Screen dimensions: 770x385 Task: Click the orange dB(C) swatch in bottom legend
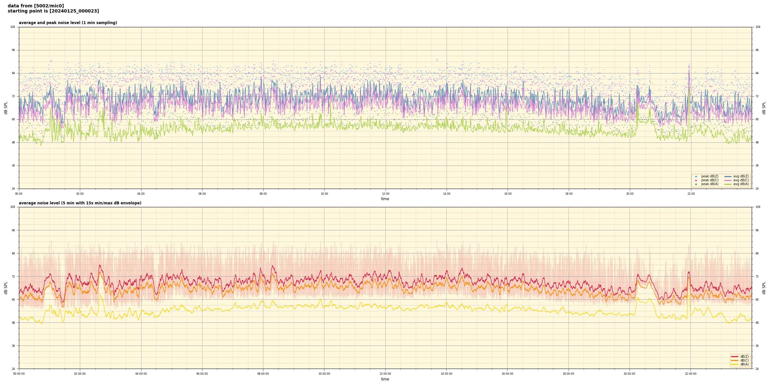pos(734,360)
